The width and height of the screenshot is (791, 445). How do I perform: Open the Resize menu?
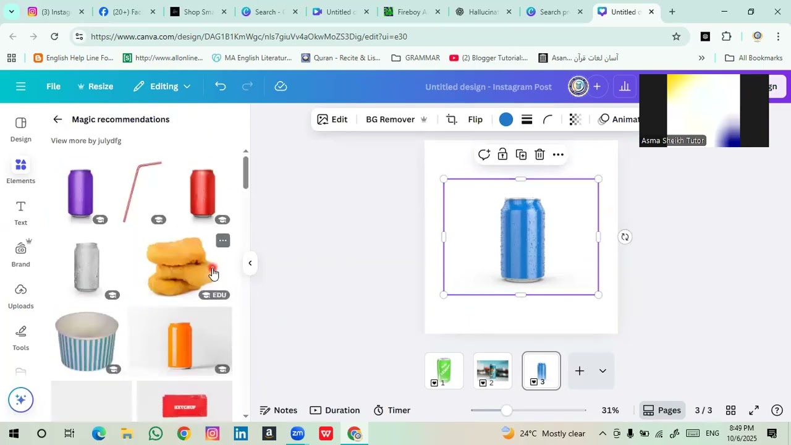[95, 87]
